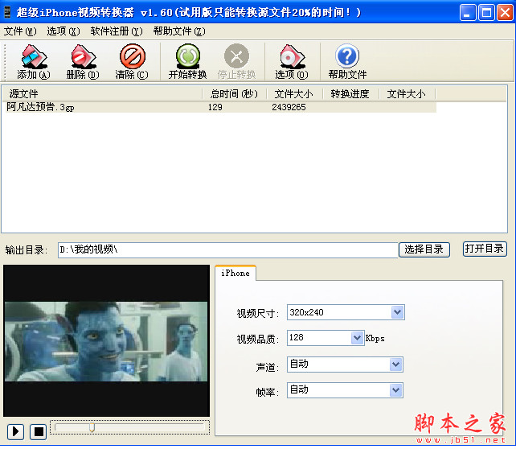Close the converter window

(505, 13)
